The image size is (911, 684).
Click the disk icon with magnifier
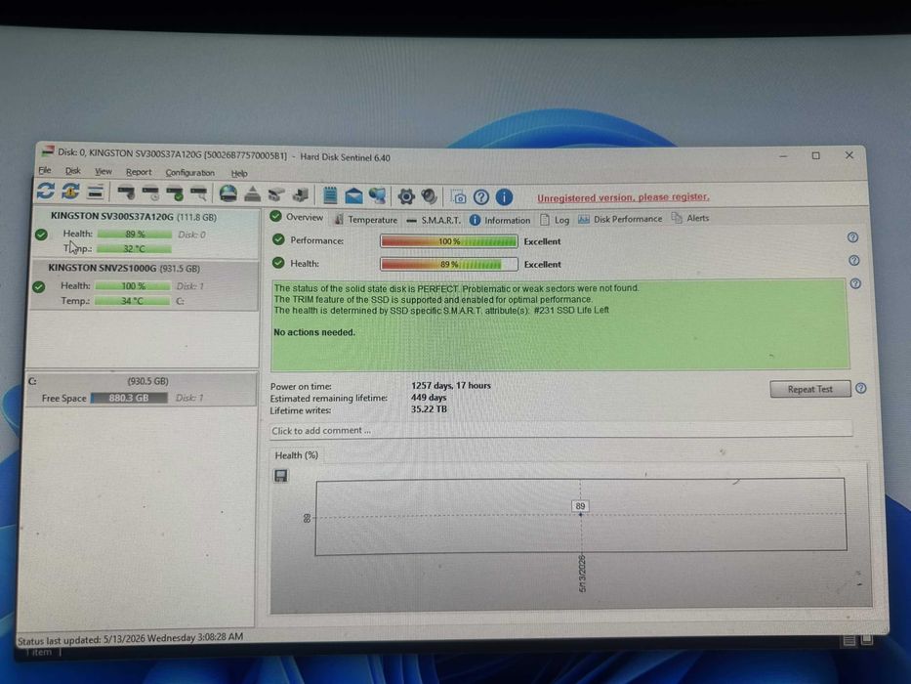coord(198,193)
